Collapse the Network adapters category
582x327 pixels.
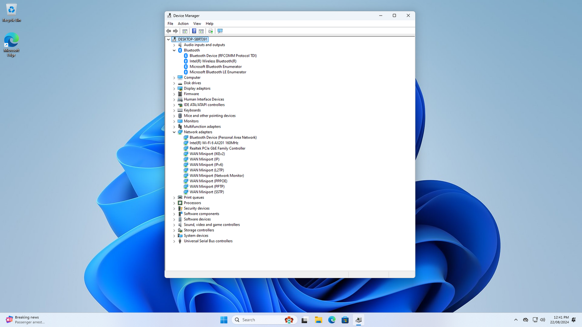point(174,132)
